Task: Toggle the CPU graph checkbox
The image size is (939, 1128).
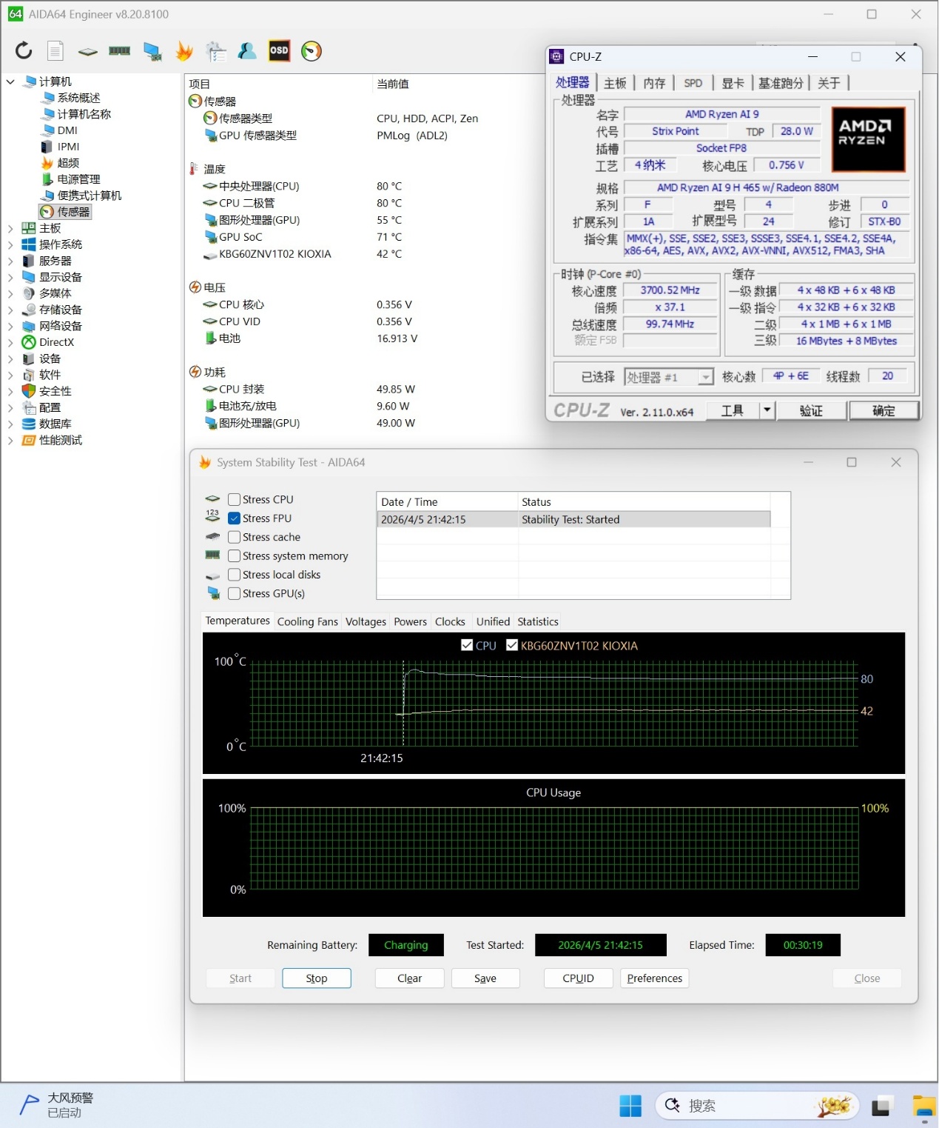Action: click(467, 645)
